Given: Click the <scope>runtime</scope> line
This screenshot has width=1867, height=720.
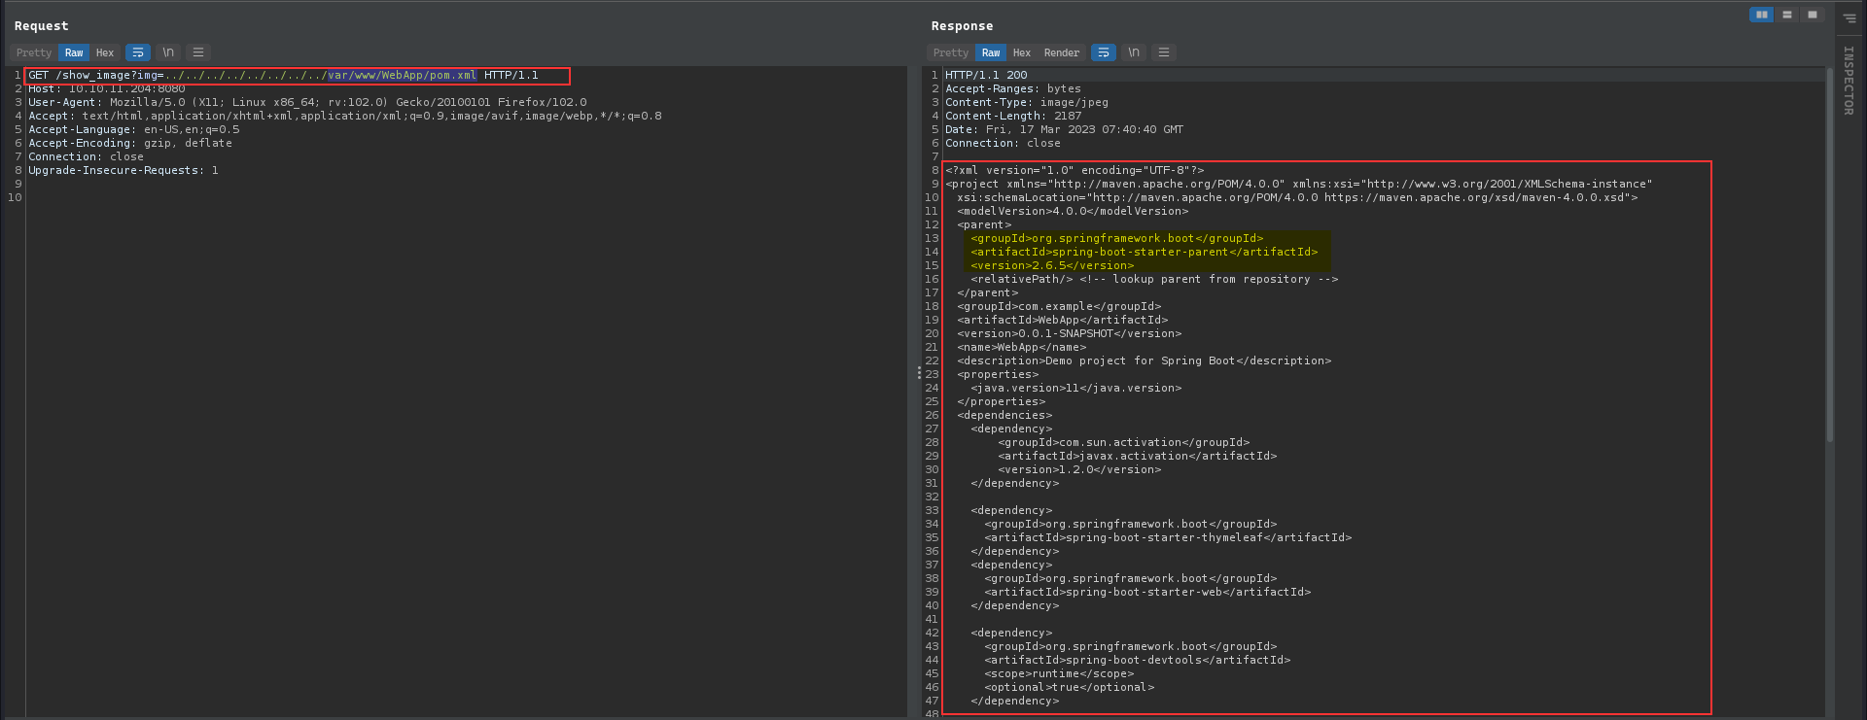Looking at the screenshot, I should tap(1059, 673).
